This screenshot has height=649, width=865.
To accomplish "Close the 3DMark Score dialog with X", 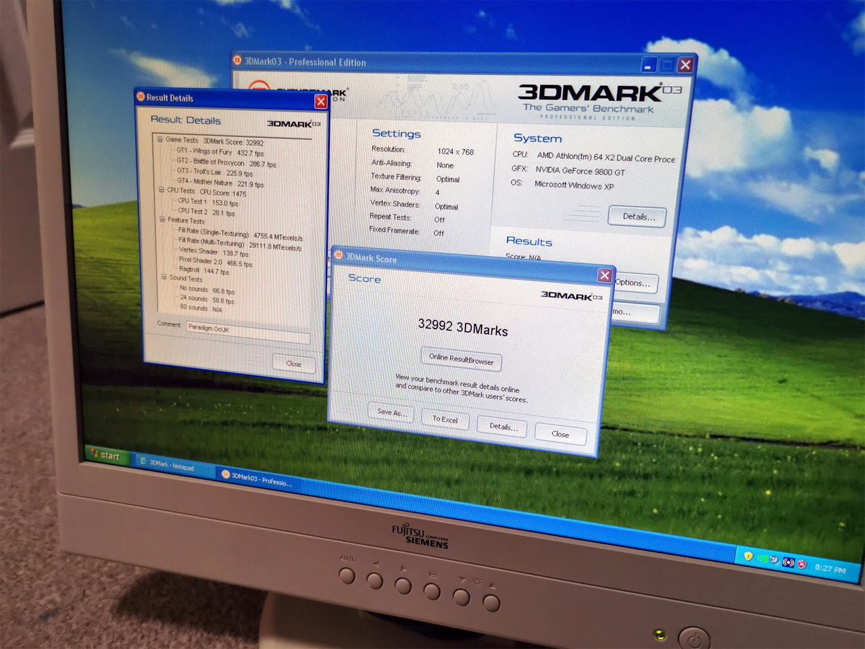I will (x=605, y=275).
